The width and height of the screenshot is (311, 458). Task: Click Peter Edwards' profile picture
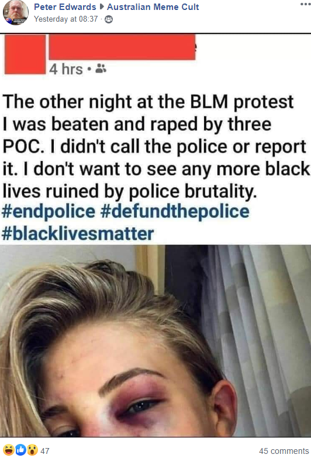point(15,12)
